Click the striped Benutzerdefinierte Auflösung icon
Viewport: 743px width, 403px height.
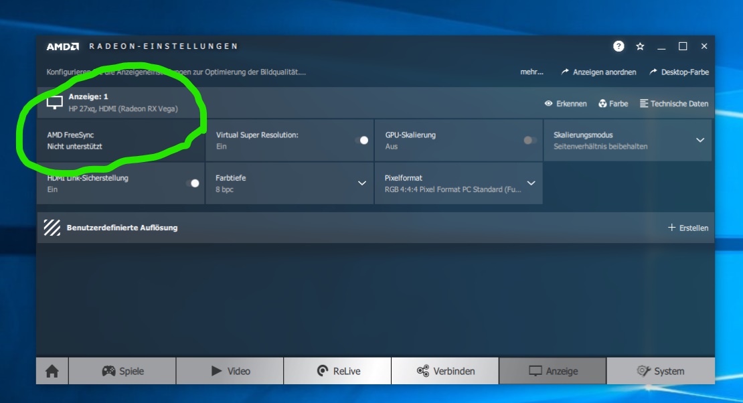pos(52,228)
